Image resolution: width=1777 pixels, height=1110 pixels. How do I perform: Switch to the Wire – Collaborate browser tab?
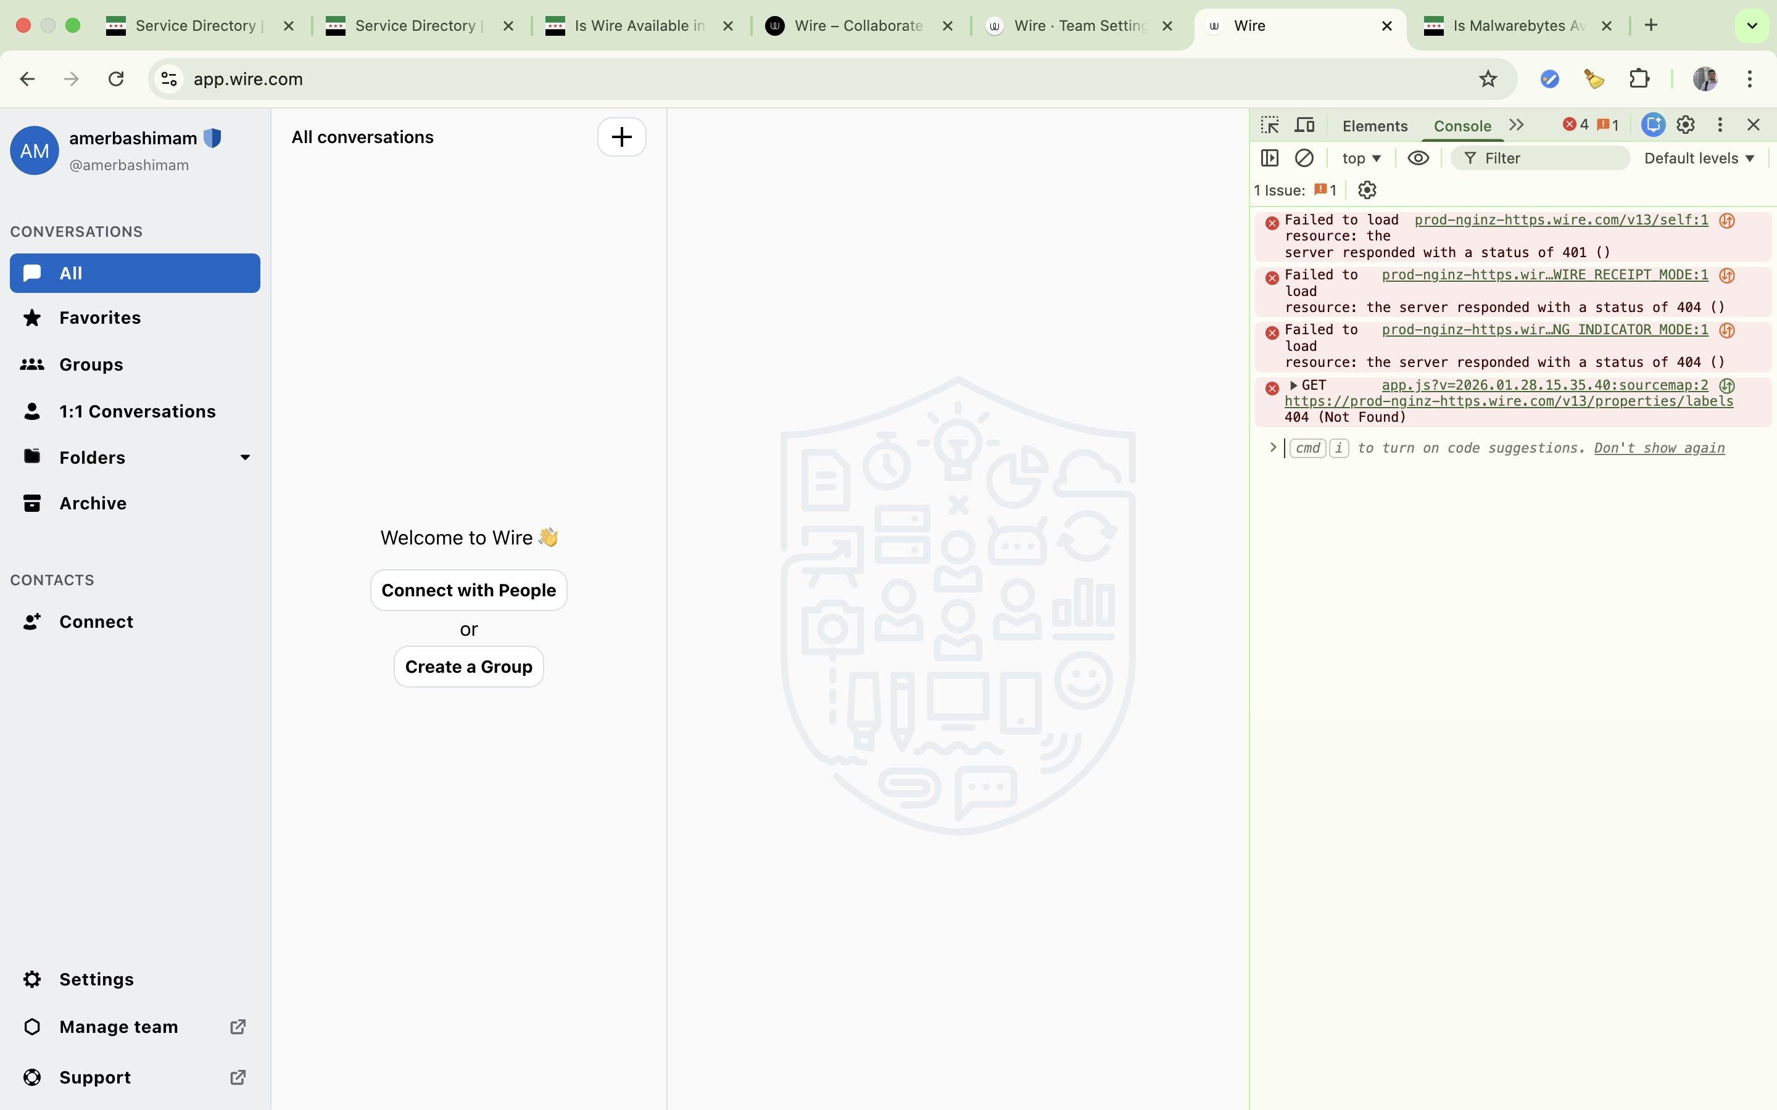click(858, 26)
